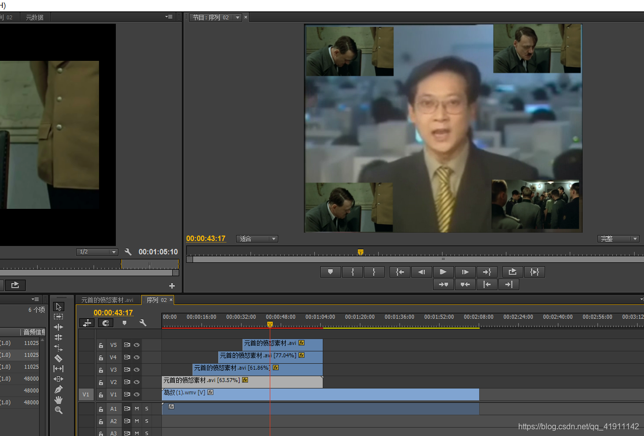Screen dimensions: 644x436
Task: Click Play In to Out button
Action: point(534,272)
